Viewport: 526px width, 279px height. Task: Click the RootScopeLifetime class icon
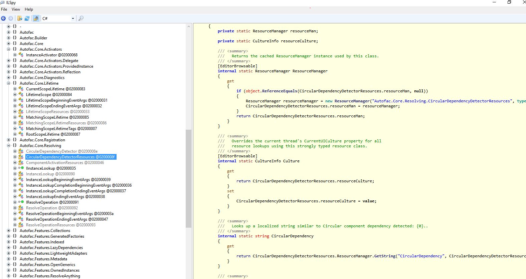tap(21, 134)
